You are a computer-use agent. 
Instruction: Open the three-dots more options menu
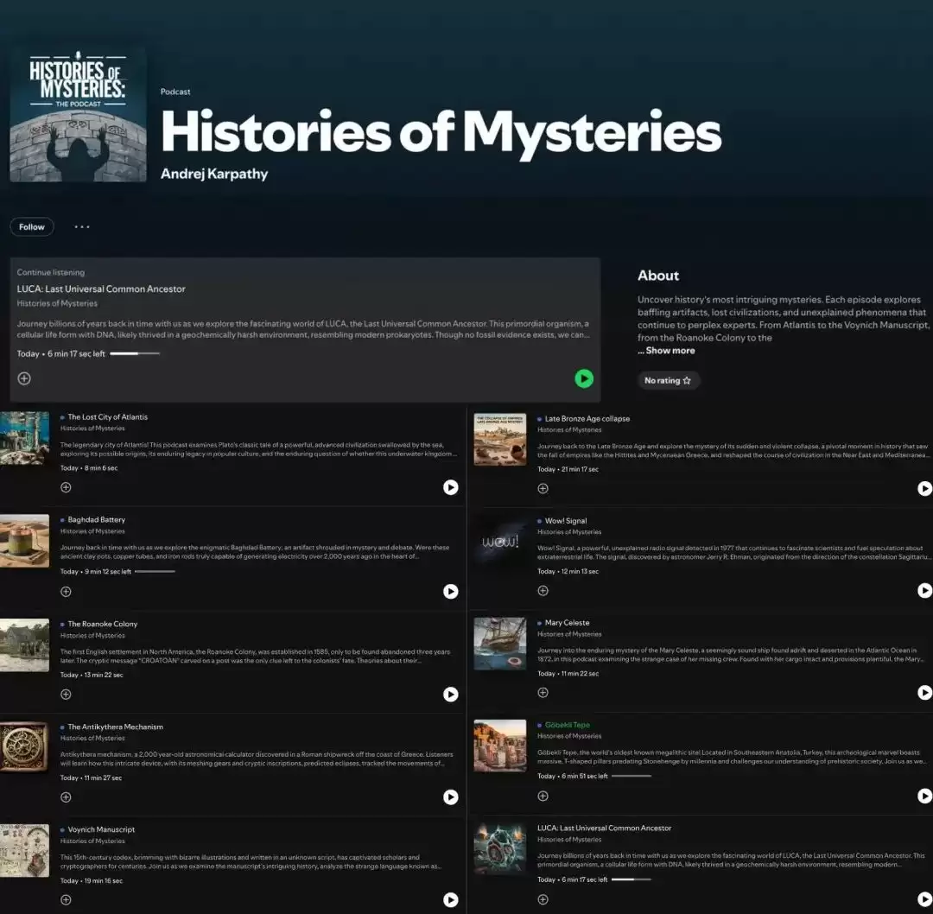(x=82, y=226)
